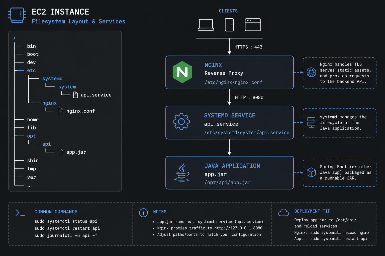The width and height of the screenshot is (385, 256).
Task: Click the server icon in systemd note
Action: point(311,122)
